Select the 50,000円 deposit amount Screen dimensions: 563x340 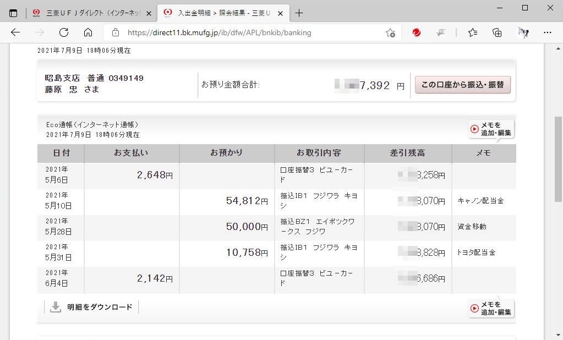coord(247,227)
